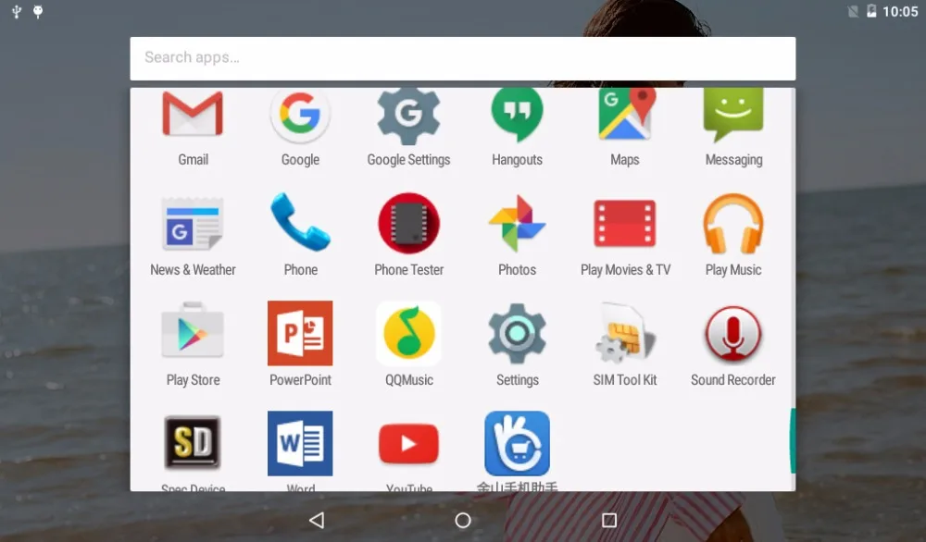Tap the clock showing 10:05
The width and height of the screenshot is (926, 542).
click(900, 12)
